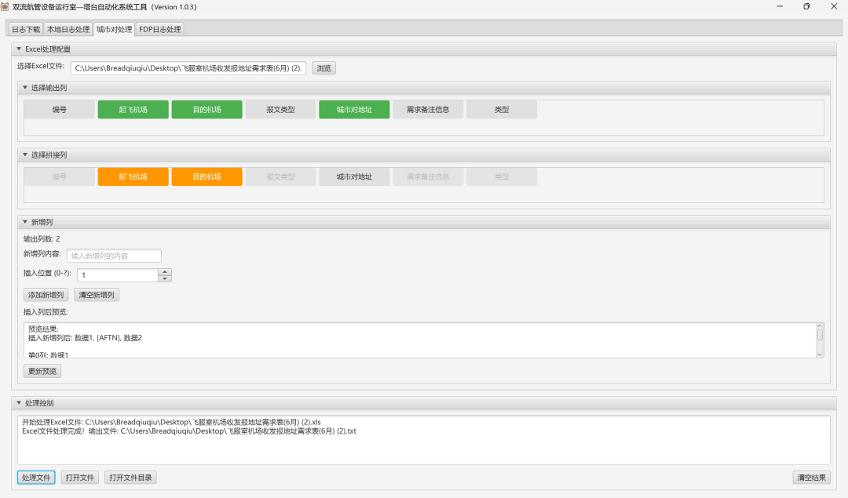Toggle 编号 in output columns
The image size is (848, 498).
pos(59,110)
